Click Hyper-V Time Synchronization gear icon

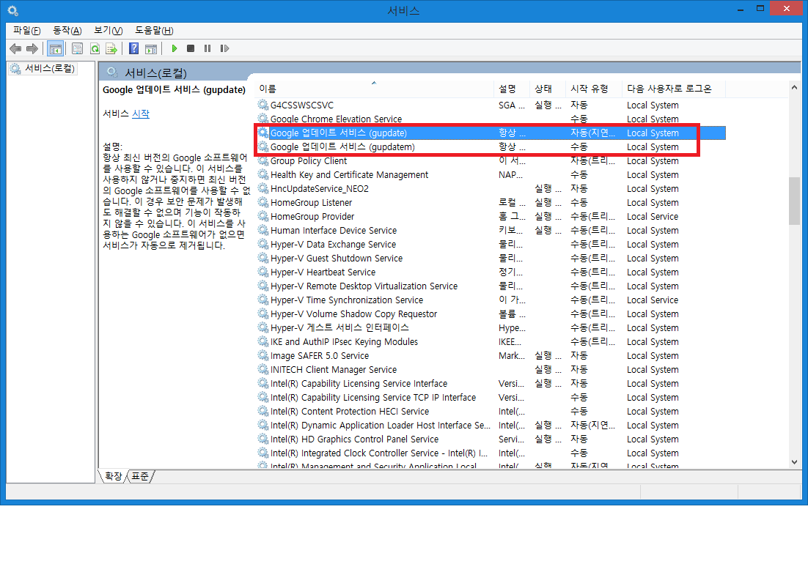(262, 300)
